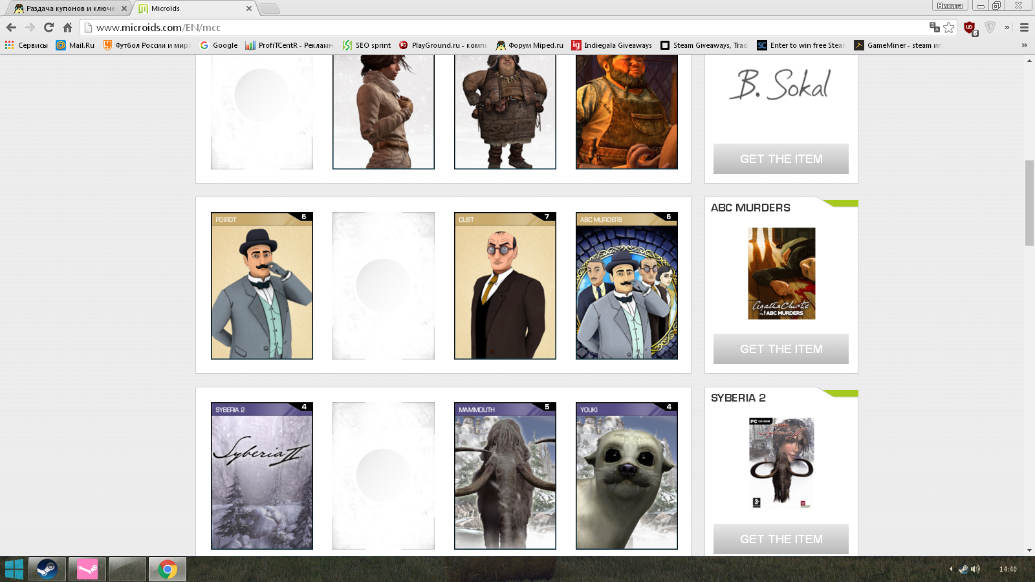Open the browser home page

click(67, 27)
